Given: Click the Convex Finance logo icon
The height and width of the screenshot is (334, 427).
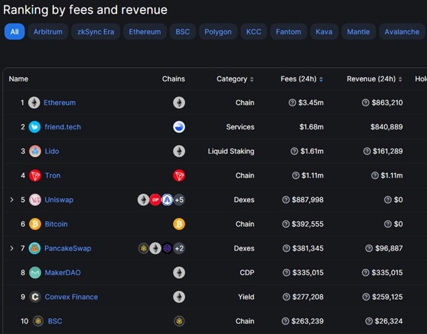Looking at the screenshot, I should tap(35, 296).
